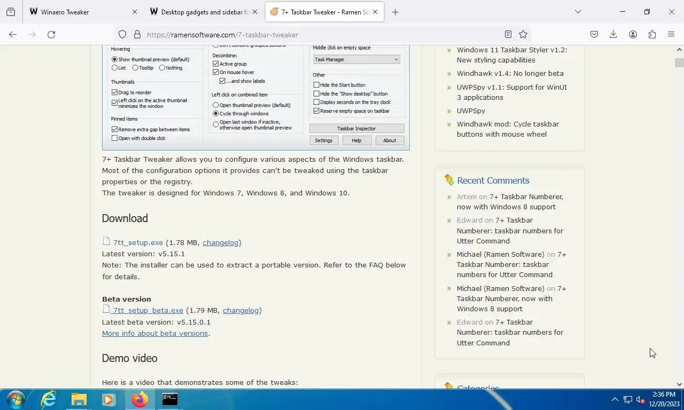Bookmark this page with the star icon
Image resolution: width=684 pixels, height=410 pixels.
pos(523,34)
